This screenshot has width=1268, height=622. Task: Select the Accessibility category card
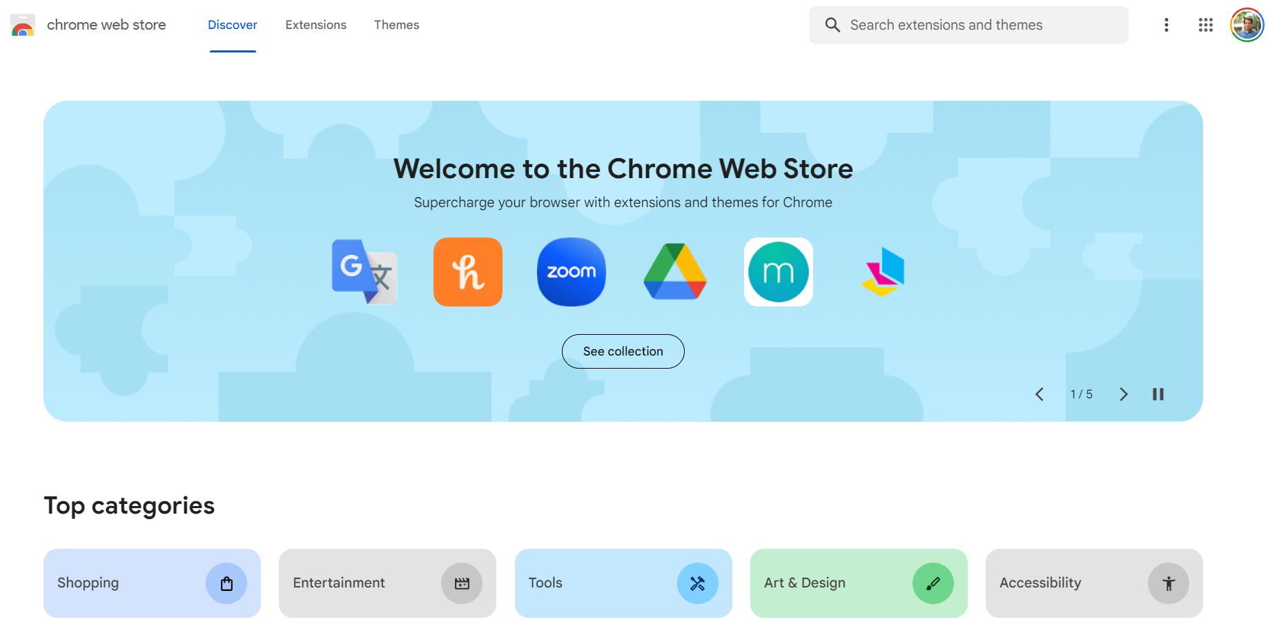click(1094, 583)
